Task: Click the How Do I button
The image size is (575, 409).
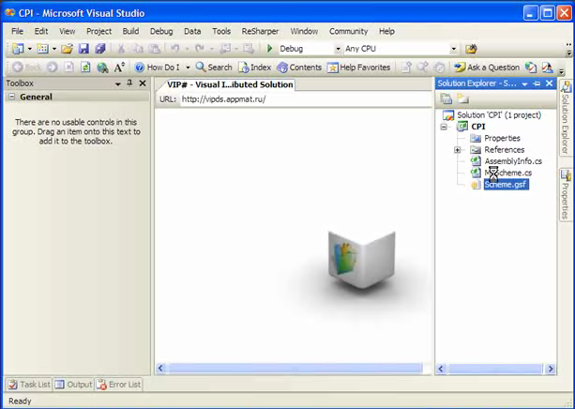Action: point(158,68)
